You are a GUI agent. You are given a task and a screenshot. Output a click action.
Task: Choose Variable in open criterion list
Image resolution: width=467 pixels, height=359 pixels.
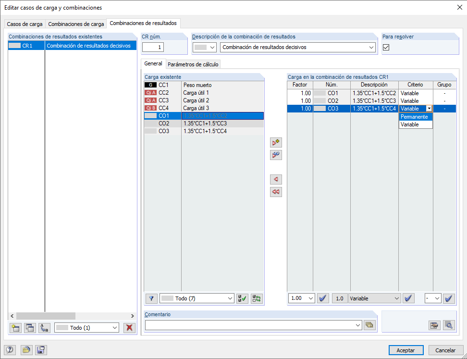point(416,124)
